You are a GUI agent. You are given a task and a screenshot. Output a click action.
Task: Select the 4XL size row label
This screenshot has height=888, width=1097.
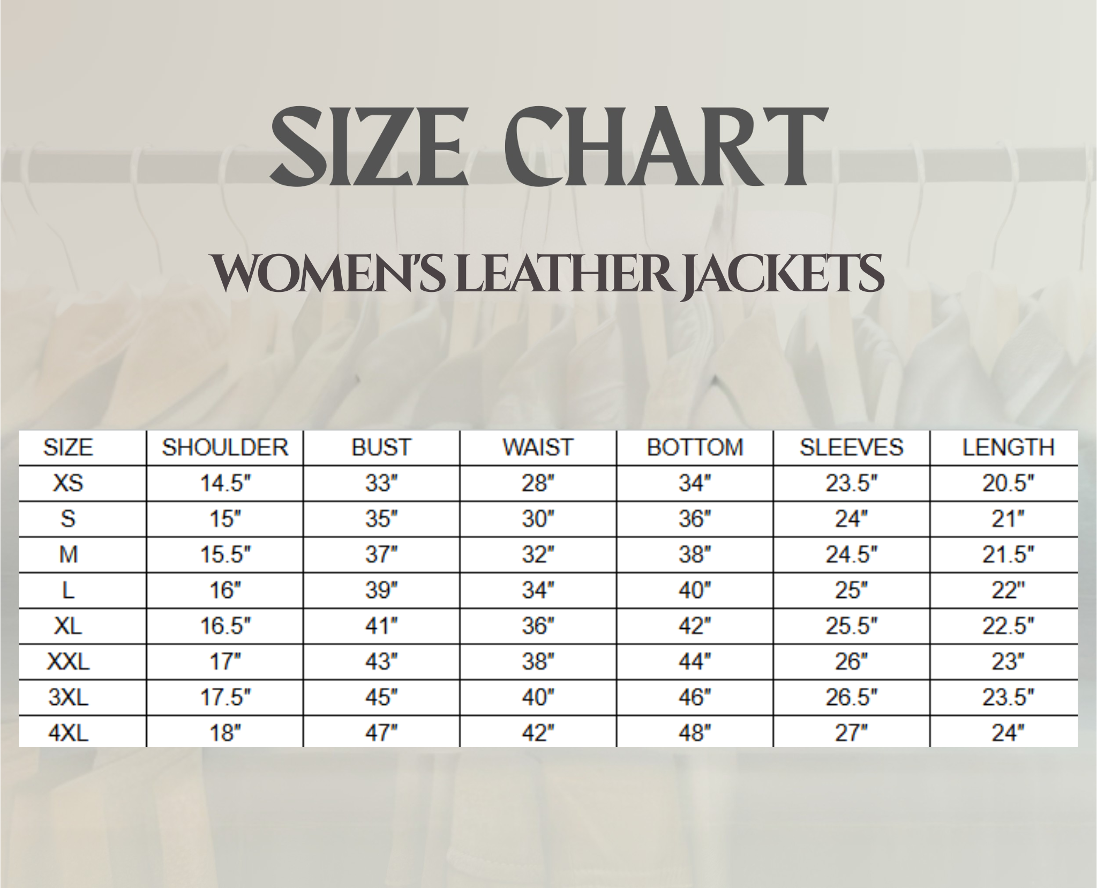pos(68,734)
